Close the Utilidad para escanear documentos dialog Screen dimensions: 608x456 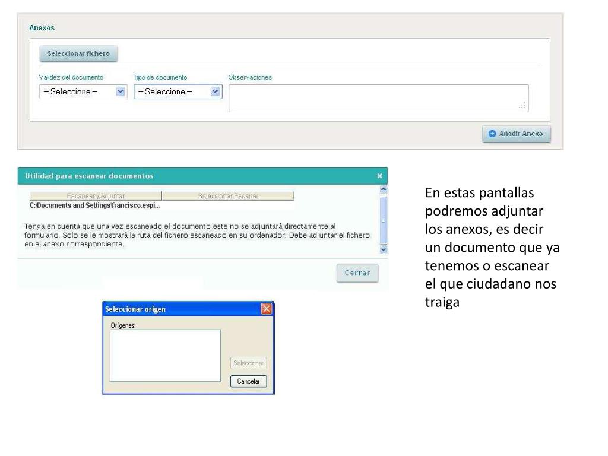click(379, 176)
